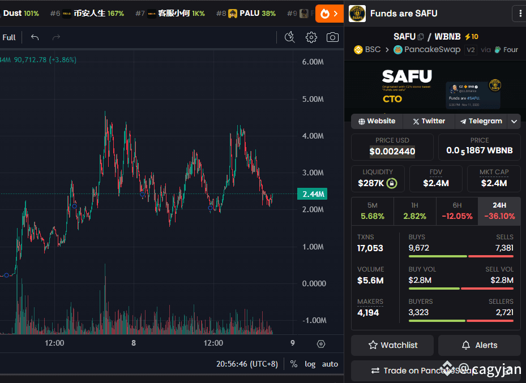Click the LIQUIDITY $287K value
This screenshot has height=383, width=526.
371,183
